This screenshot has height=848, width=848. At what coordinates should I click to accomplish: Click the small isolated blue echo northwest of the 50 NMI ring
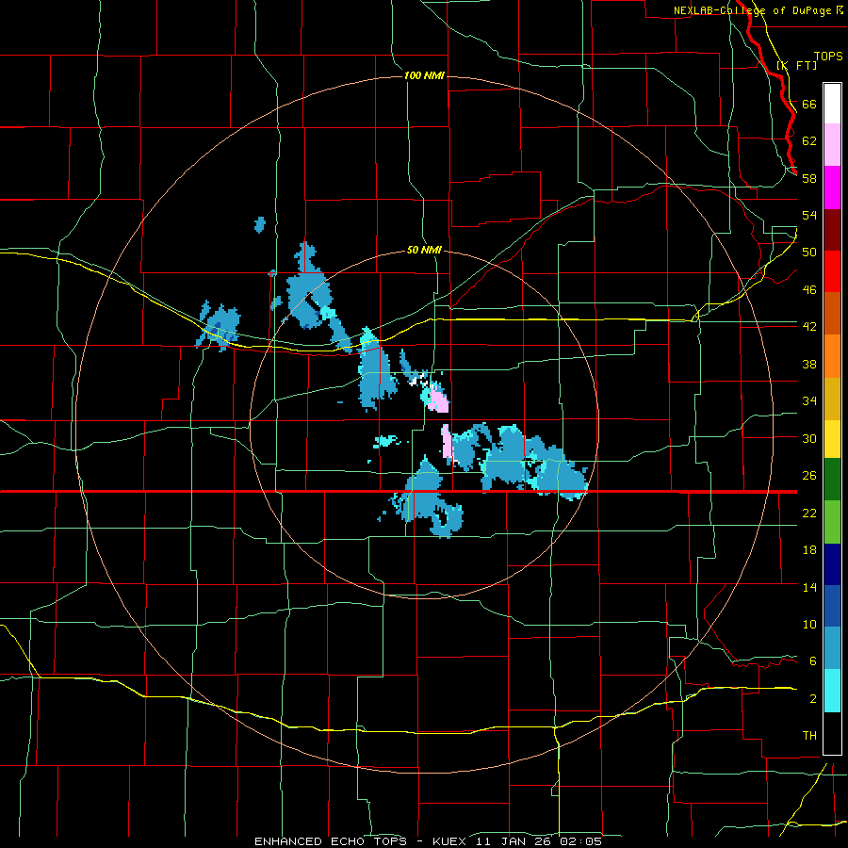(x=260, y=224)
